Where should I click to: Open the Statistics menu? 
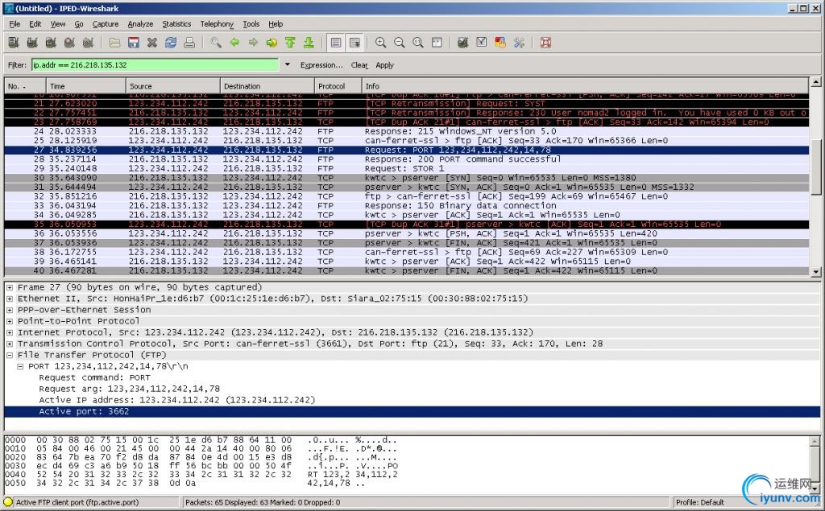(176, 23)
